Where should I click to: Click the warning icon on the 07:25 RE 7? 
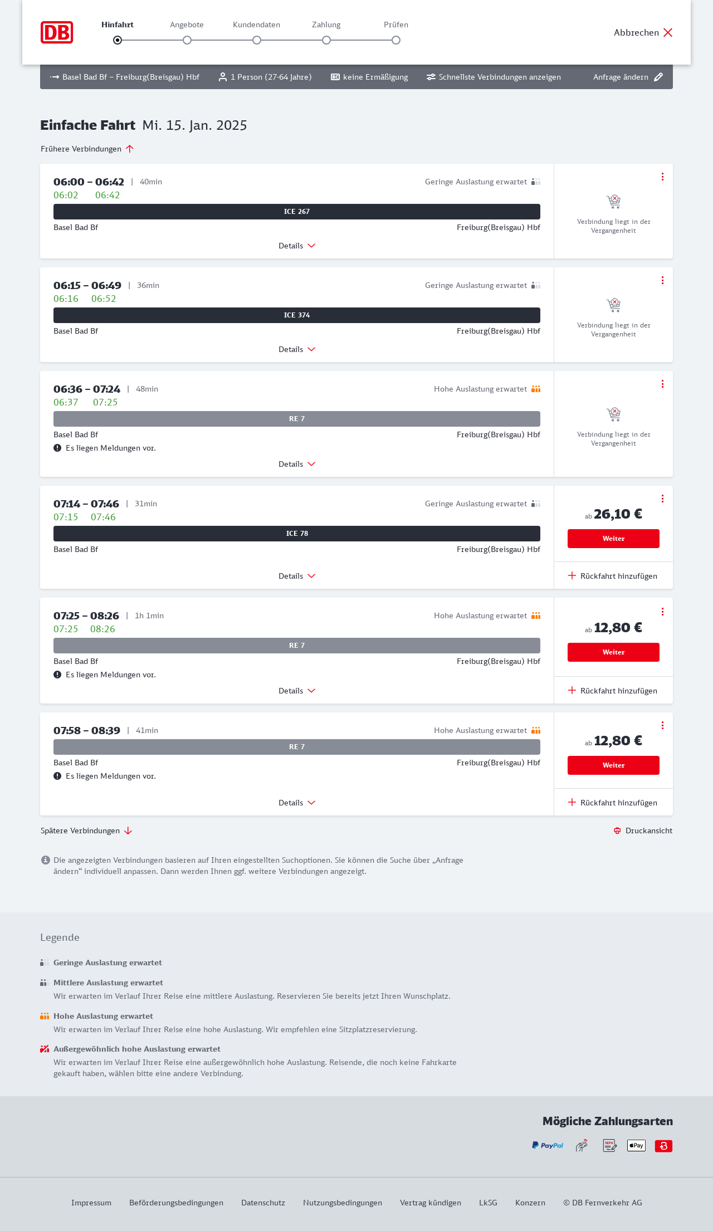(57, 675)
